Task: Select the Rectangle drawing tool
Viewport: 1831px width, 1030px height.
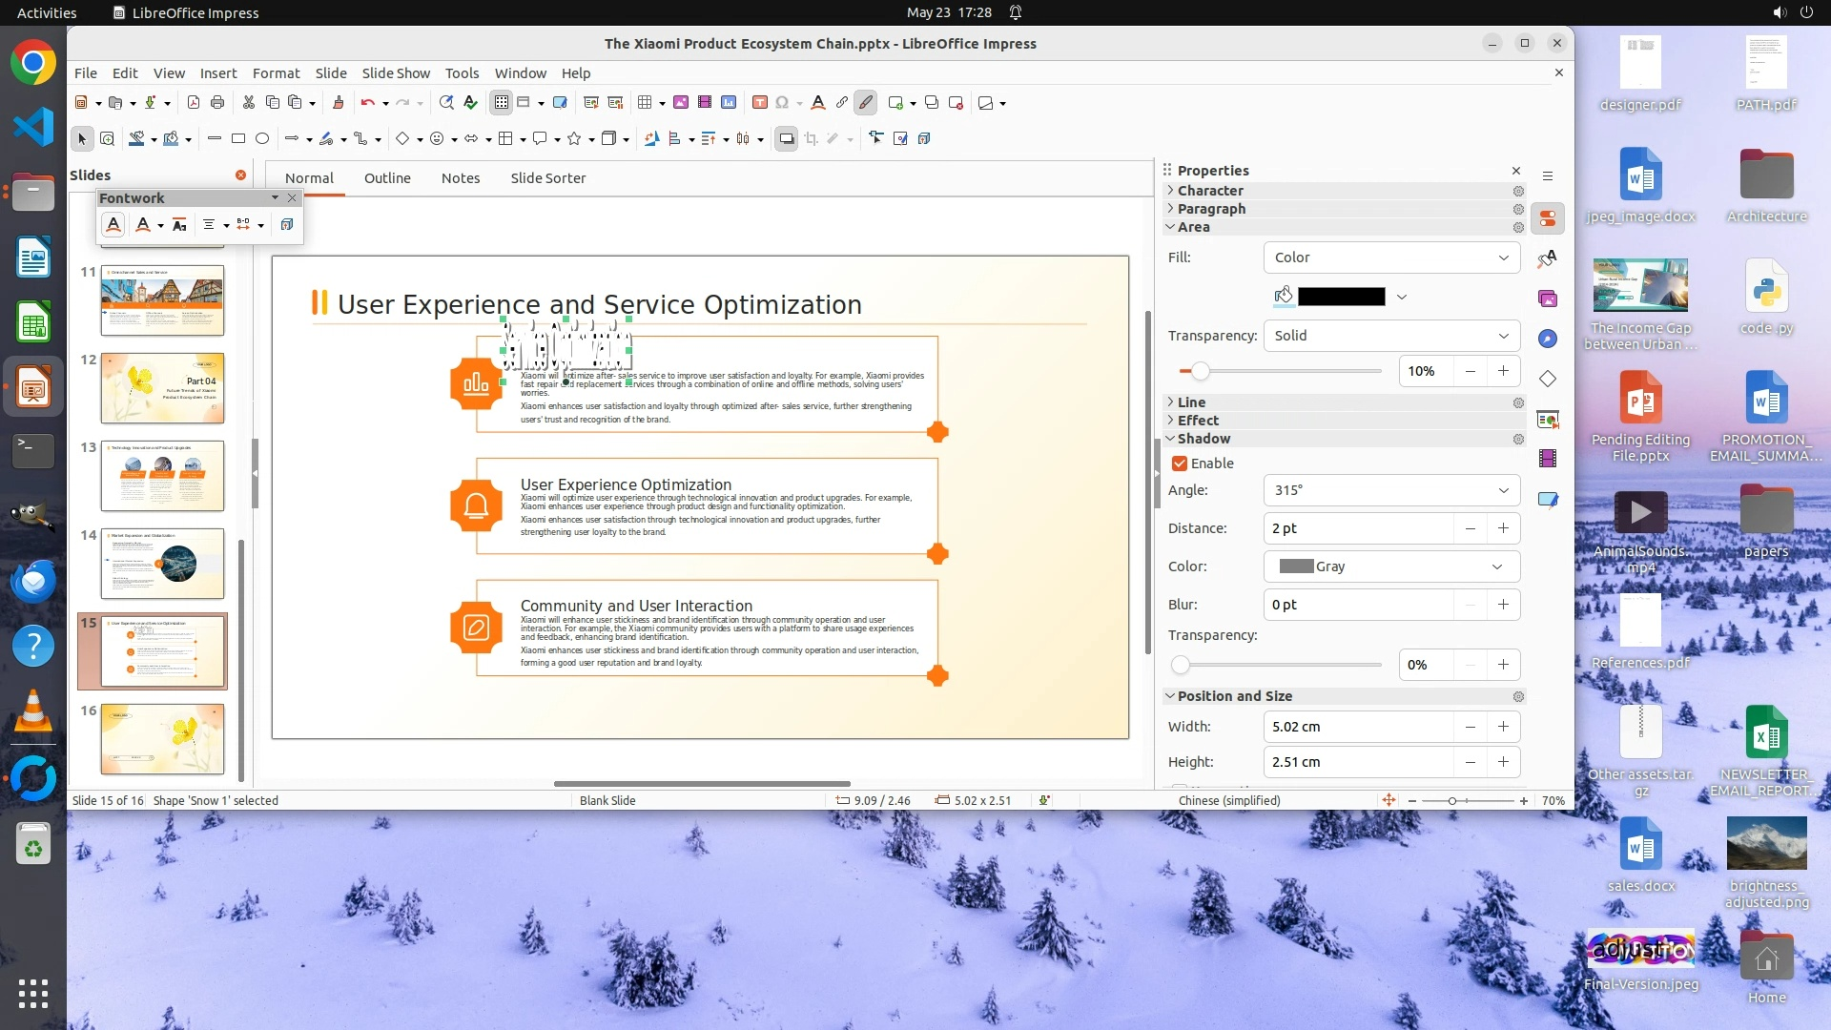Action: [238, 139]
